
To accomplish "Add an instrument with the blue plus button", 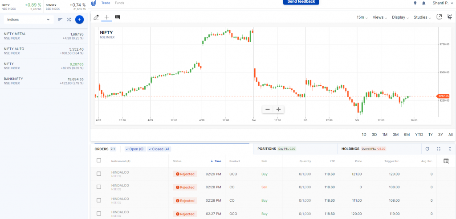I will click(79, 20).
